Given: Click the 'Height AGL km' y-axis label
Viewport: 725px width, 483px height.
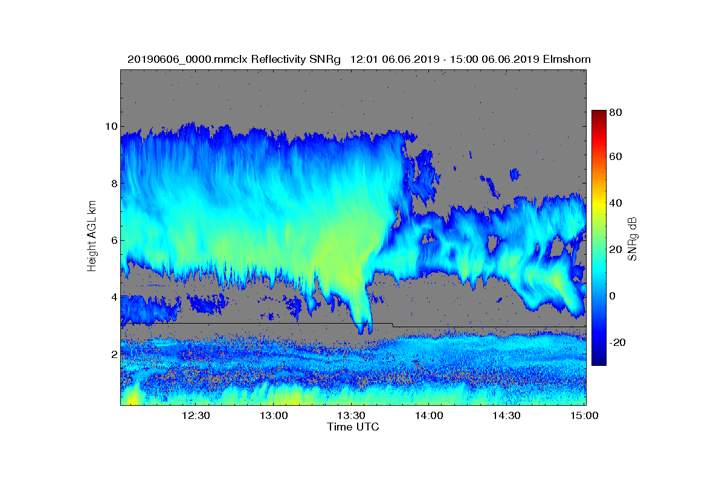Looking at the screenshot, I should tap(92, 237).
